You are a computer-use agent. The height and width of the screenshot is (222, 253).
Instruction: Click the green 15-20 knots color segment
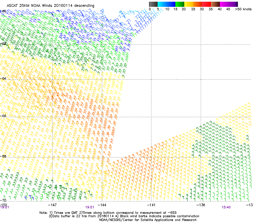point(180,4)
